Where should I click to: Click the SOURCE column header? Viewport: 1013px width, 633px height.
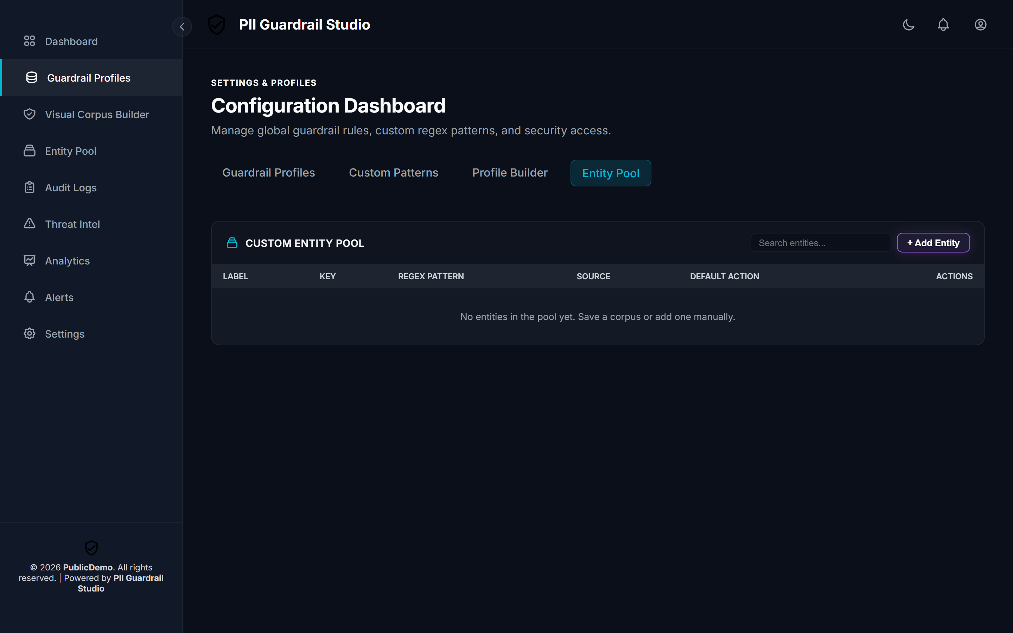[593, 276]
